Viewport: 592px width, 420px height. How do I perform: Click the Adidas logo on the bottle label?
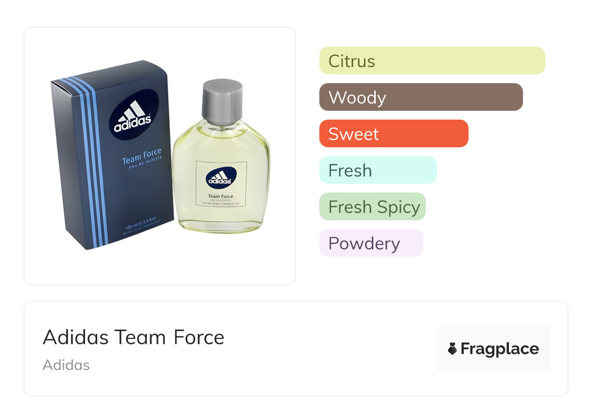pyautogui.click(x=221, y=178)
